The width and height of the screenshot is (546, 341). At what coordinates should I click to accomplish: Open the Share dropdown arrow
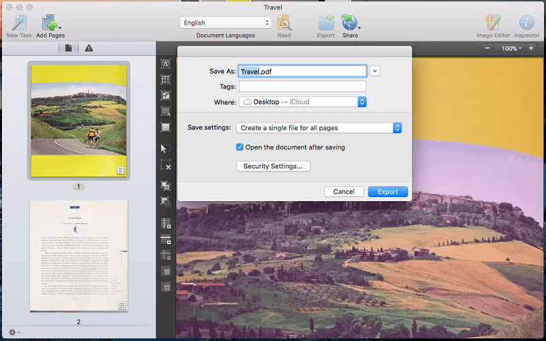tap(360, 27)
